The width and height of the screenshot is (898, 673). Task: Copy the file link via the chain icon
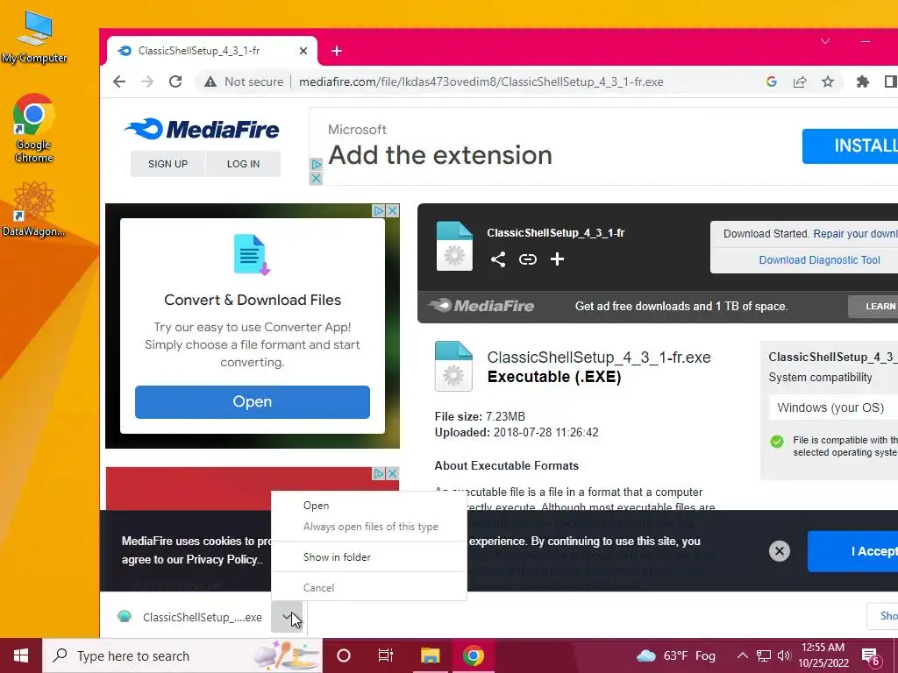(x=527, y=259)
